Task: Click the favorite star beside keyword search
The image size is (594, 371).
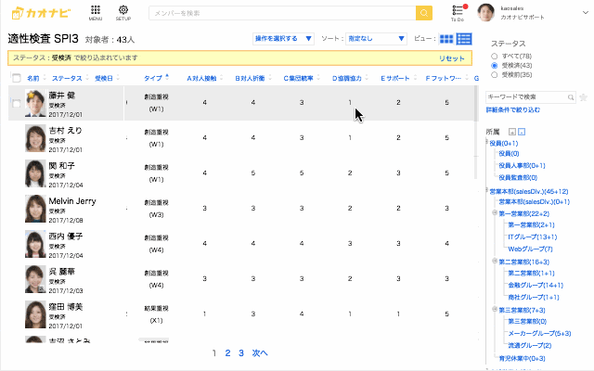Action: [583, 96]
